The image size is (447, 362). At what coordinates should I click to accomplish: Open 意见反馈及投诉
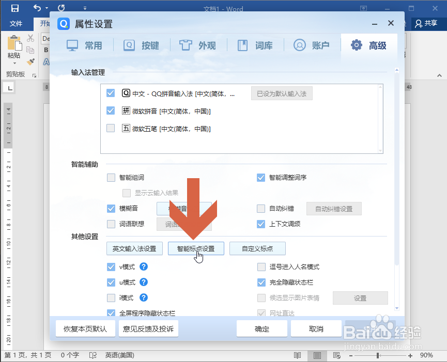click(x=148, y=328)
